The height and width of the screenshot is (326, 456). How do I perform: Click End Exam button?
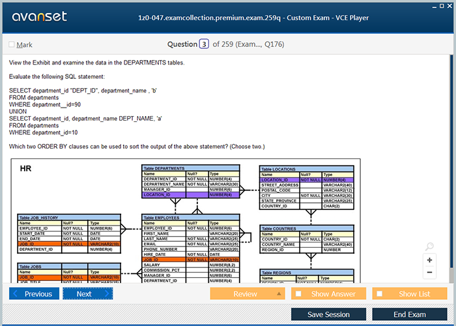pyautogui.click(x=410, y=314)
